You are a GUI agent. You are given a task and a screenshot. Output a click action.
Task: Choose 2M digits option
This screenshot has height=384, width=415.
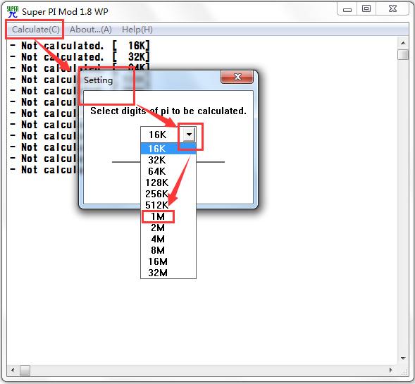[x=168, y=228]
